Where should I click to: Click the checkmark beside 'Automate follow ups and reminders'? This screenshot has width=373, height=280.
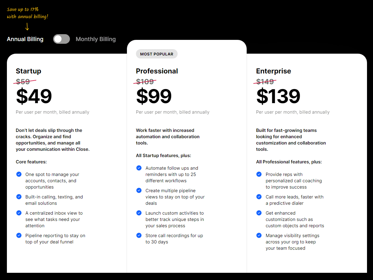(139, 168)
